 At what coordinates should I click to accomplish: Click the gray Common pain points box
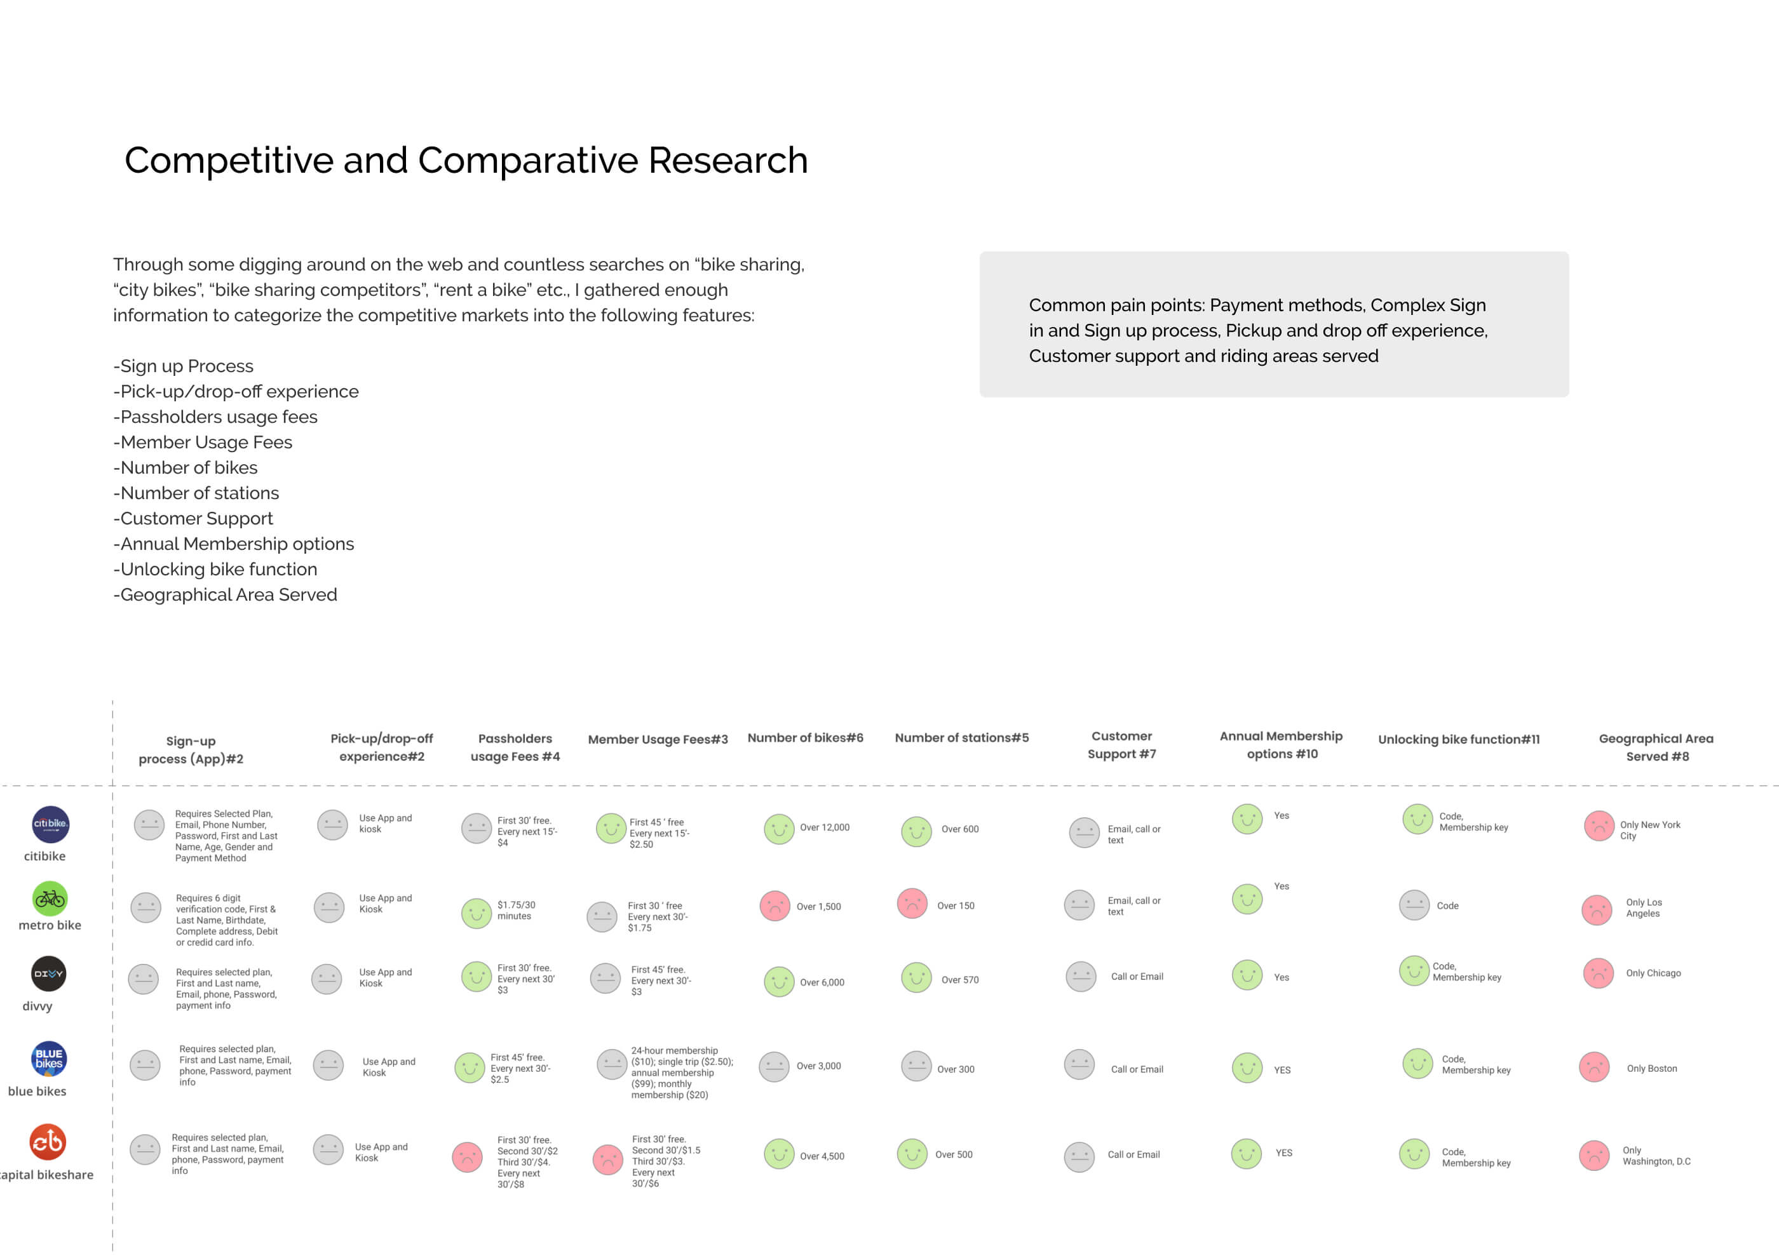point(1274,324)
